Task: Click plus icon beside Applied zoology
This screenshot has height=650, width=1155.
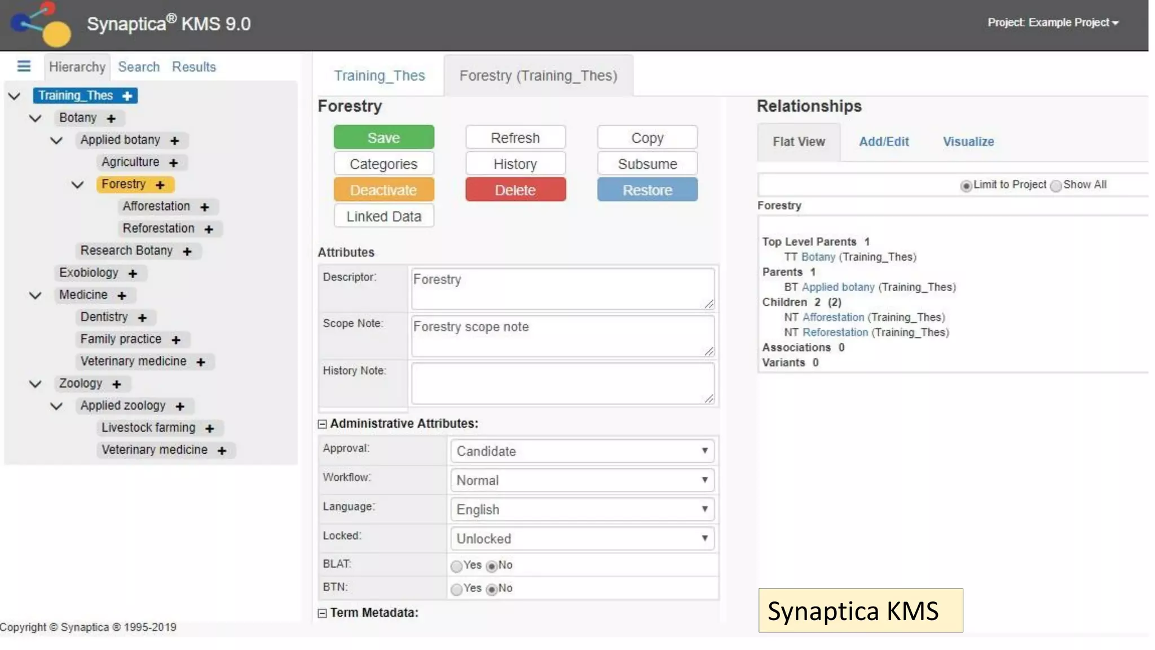Action: pos(180,406)
